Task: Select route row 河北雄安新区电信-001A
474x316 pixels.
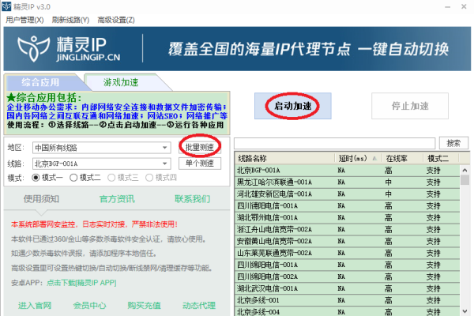Action: (x=348, y=194)
